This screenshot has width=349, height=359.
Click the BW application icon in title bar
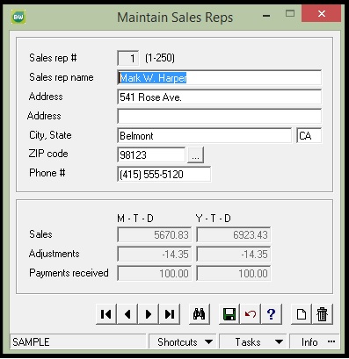point(18,17)
